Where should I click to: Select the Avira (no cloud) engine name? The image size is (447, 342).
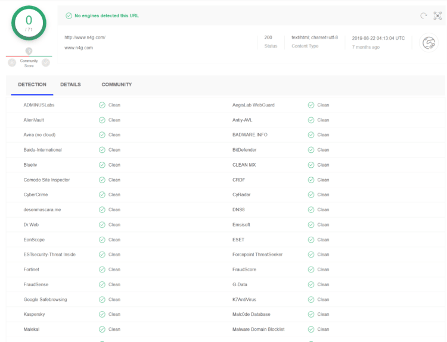click(39, 135)
